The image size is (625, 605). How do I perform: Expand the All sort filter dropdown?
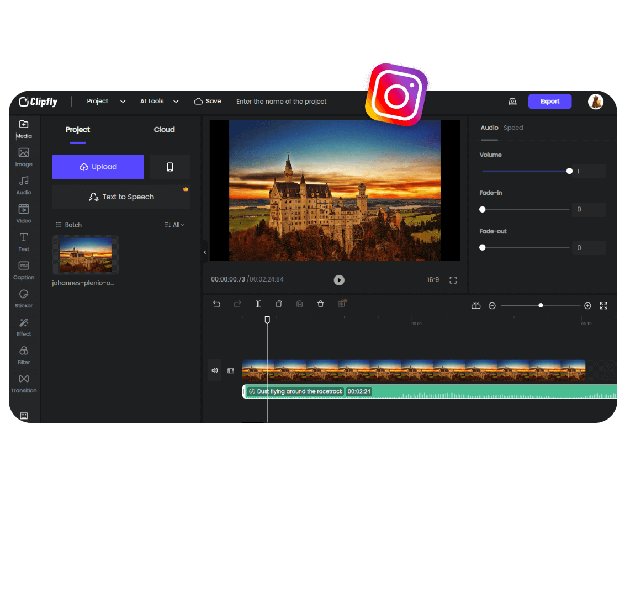pos(174,225)
